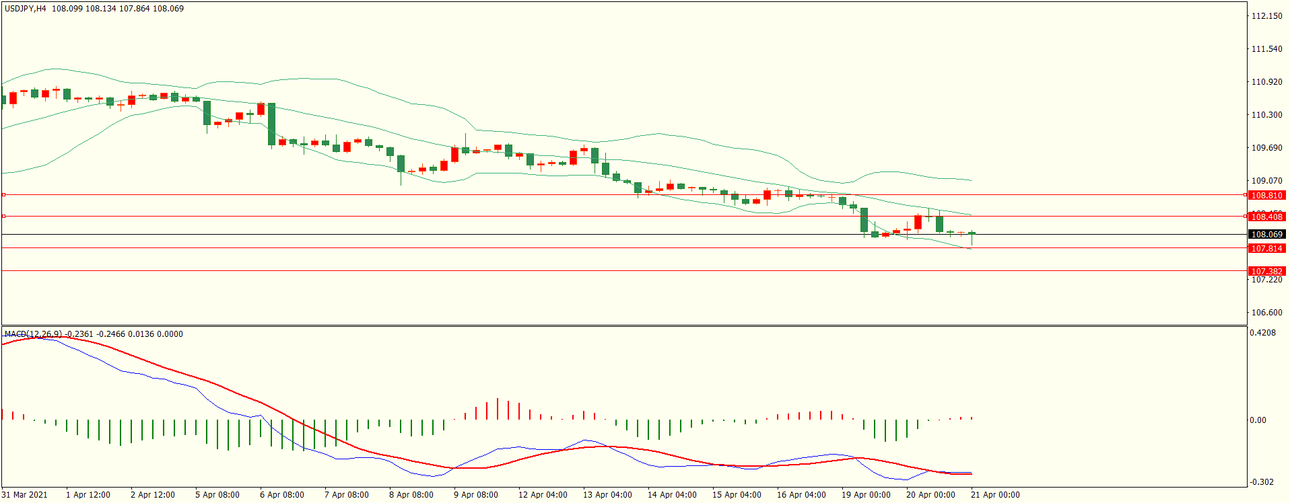Click the 109.690 price axis label
The width and height of the screenshot is (1290, 503).
[1266, 148]
